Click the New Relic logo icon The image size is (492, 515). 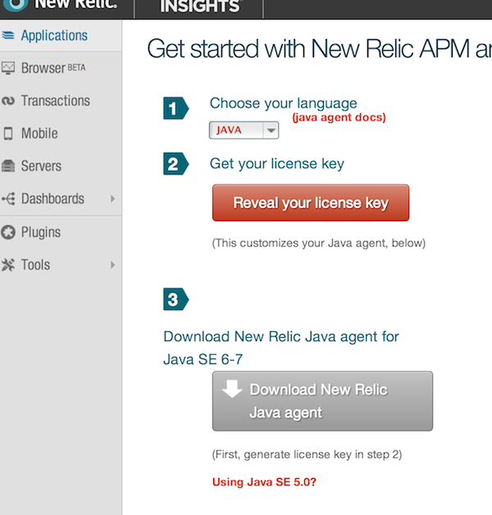pos(15,5)
